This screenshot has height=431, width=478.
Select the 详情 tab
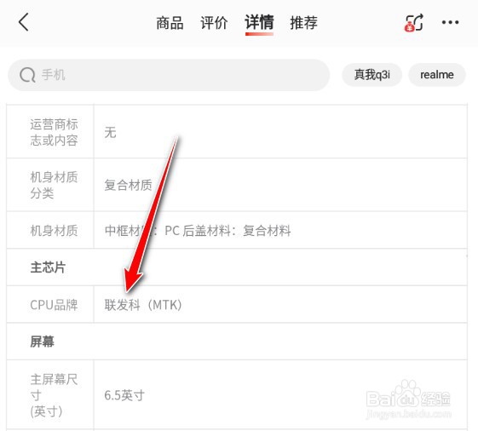(x=259, y=22)
